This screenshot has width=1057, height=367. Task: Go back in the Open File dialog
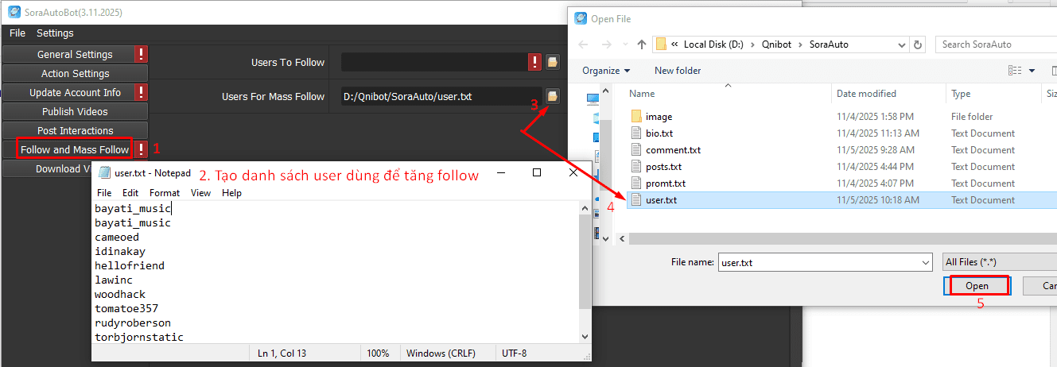pyautogui.click(x=583, y=44)
